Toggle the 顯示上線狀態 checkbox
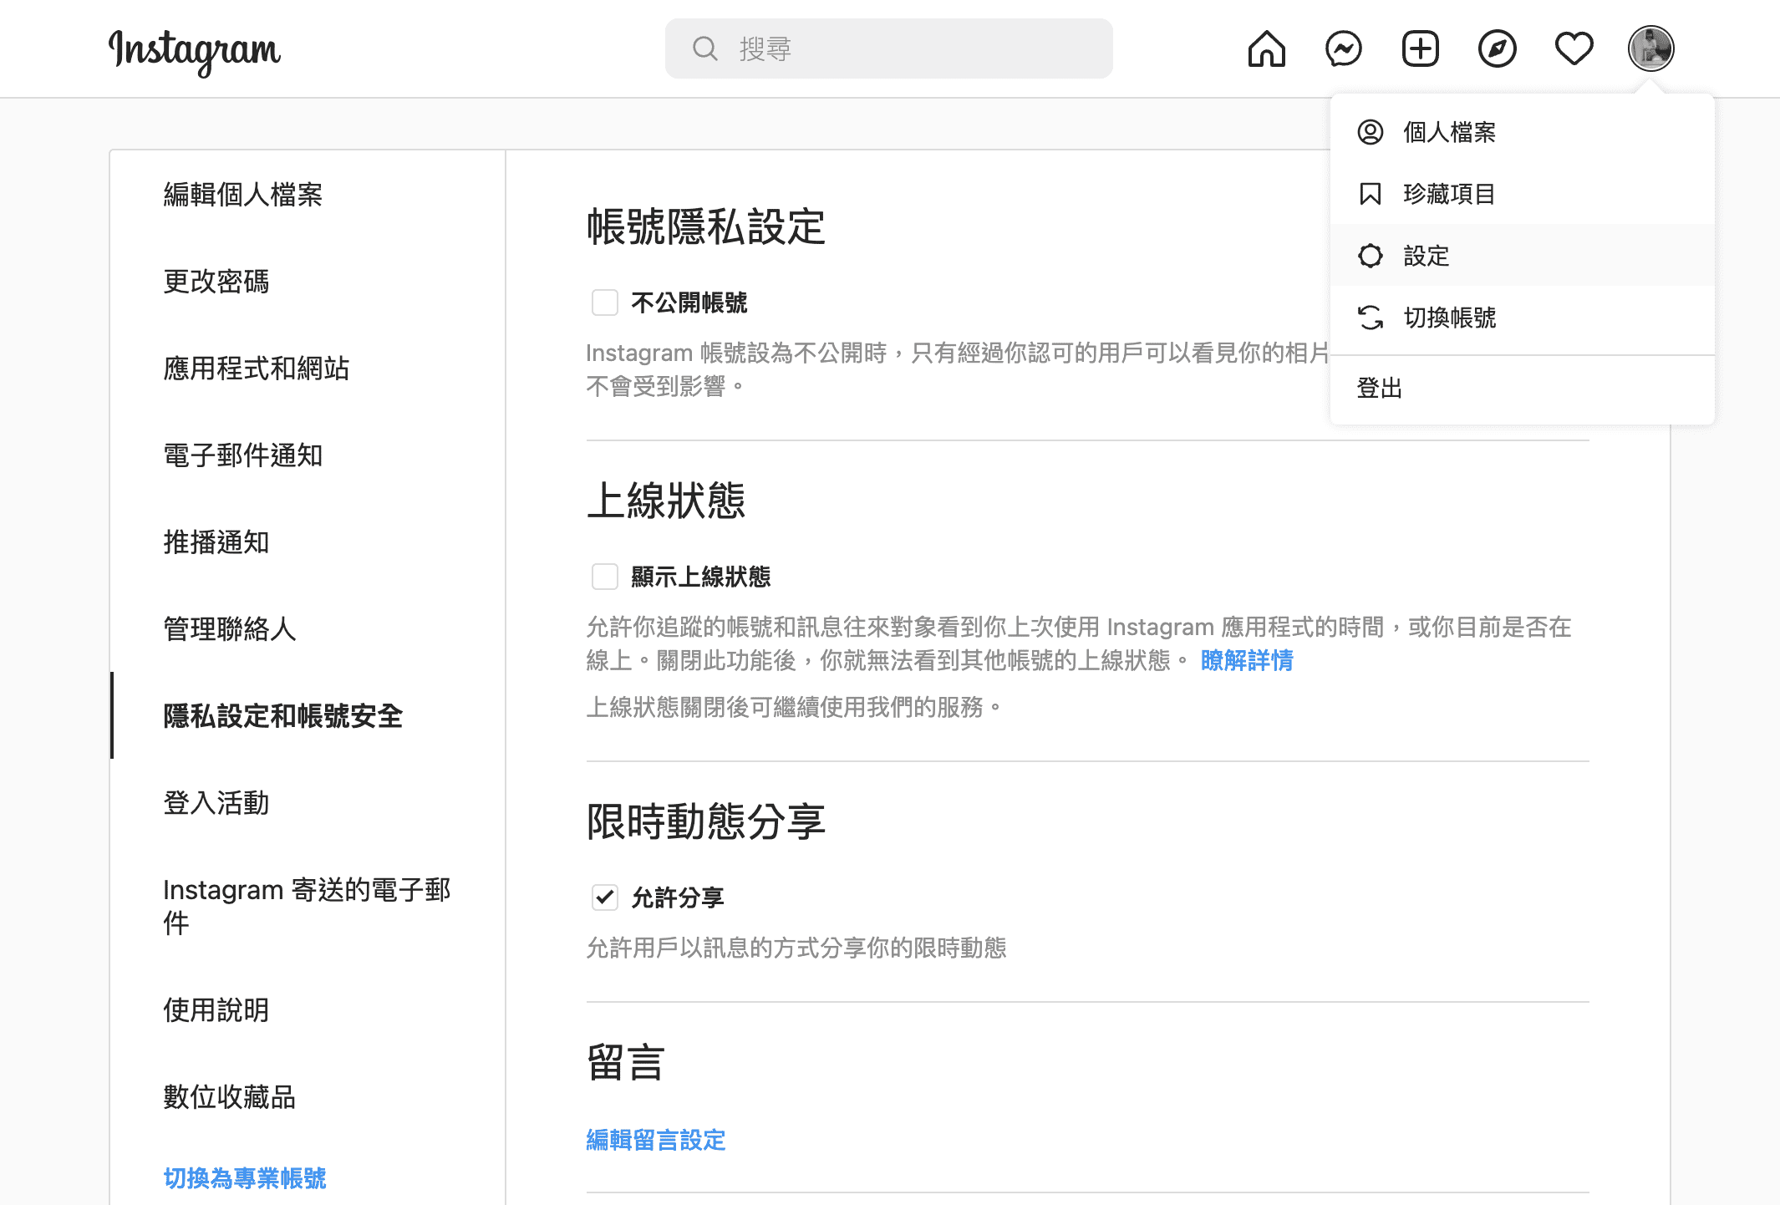Image resolution: width=1780 pixels, height=1205 pixels. click(604, 577)
